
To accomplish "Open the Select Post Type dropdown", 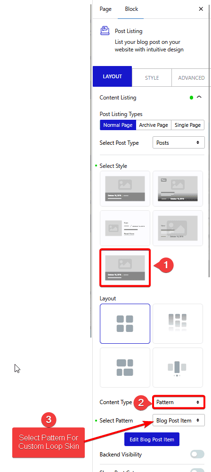I will pos(179,143).
